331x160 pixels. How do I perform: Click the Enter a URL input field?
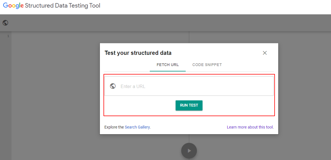189,86
